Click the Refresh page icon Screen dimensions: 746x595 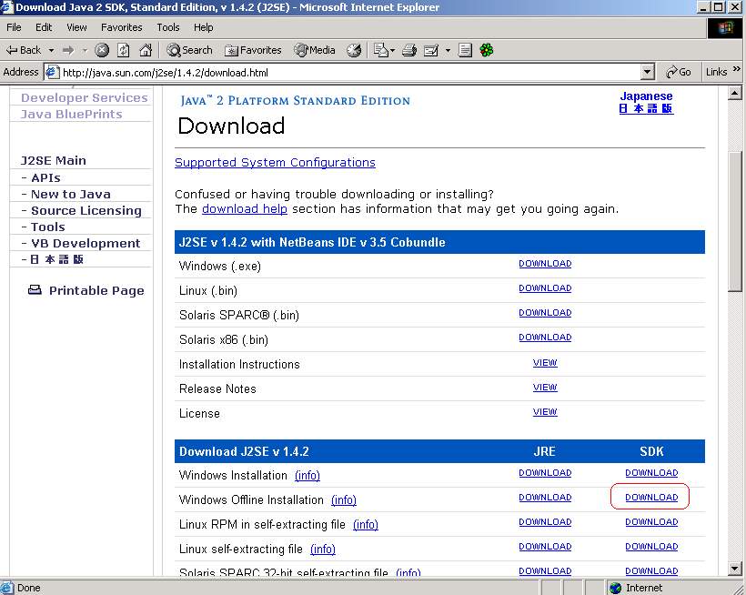click(124, 50)
